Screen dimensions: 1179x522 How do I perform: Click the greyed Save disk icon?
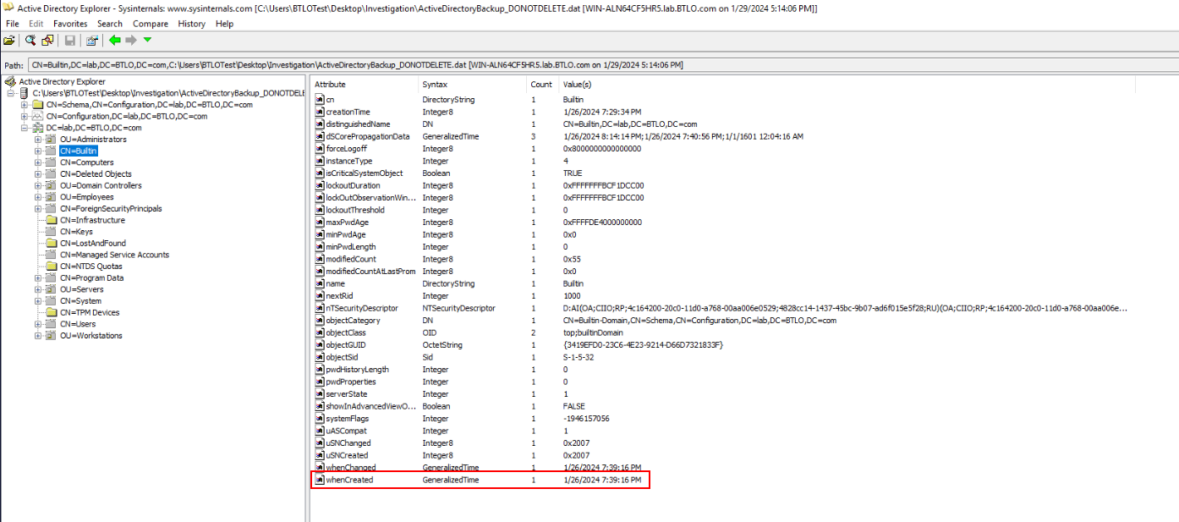pyautogui.click(x=70, y=40)
